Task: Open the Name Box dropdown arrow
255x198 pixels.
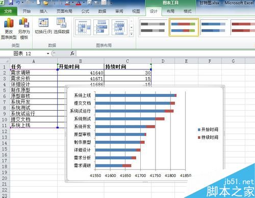Action: [x=48, y=54]
